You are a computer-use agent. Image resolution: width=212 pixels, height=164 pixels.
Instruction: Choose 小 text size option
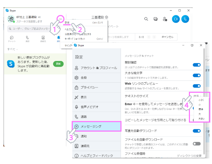coord(200,105)
